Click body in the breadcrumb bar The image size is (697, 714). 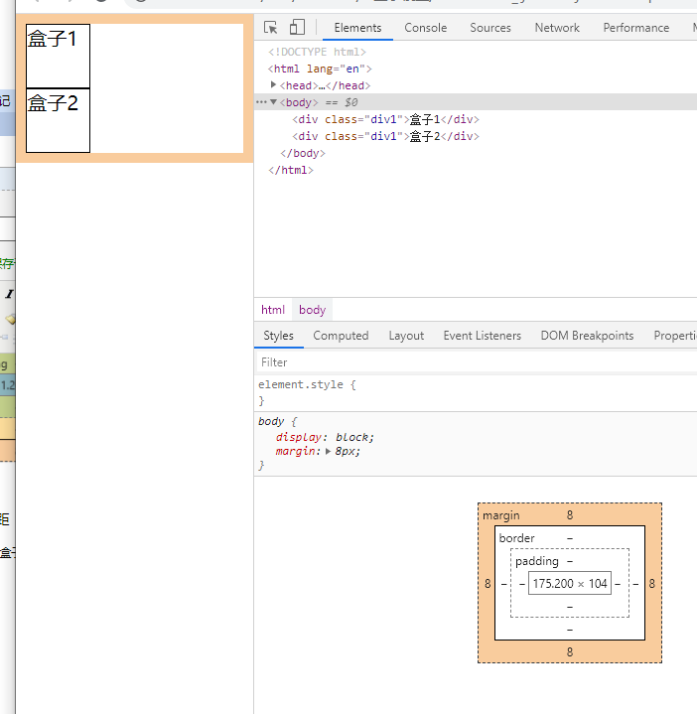[313, 310]
